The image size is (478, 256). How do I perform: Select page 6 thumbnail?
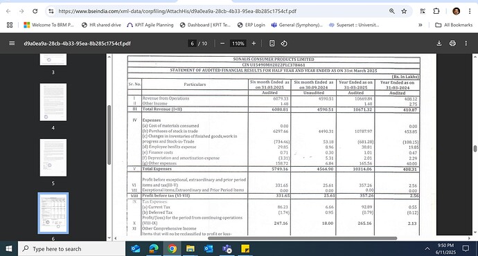pos(53,213)
